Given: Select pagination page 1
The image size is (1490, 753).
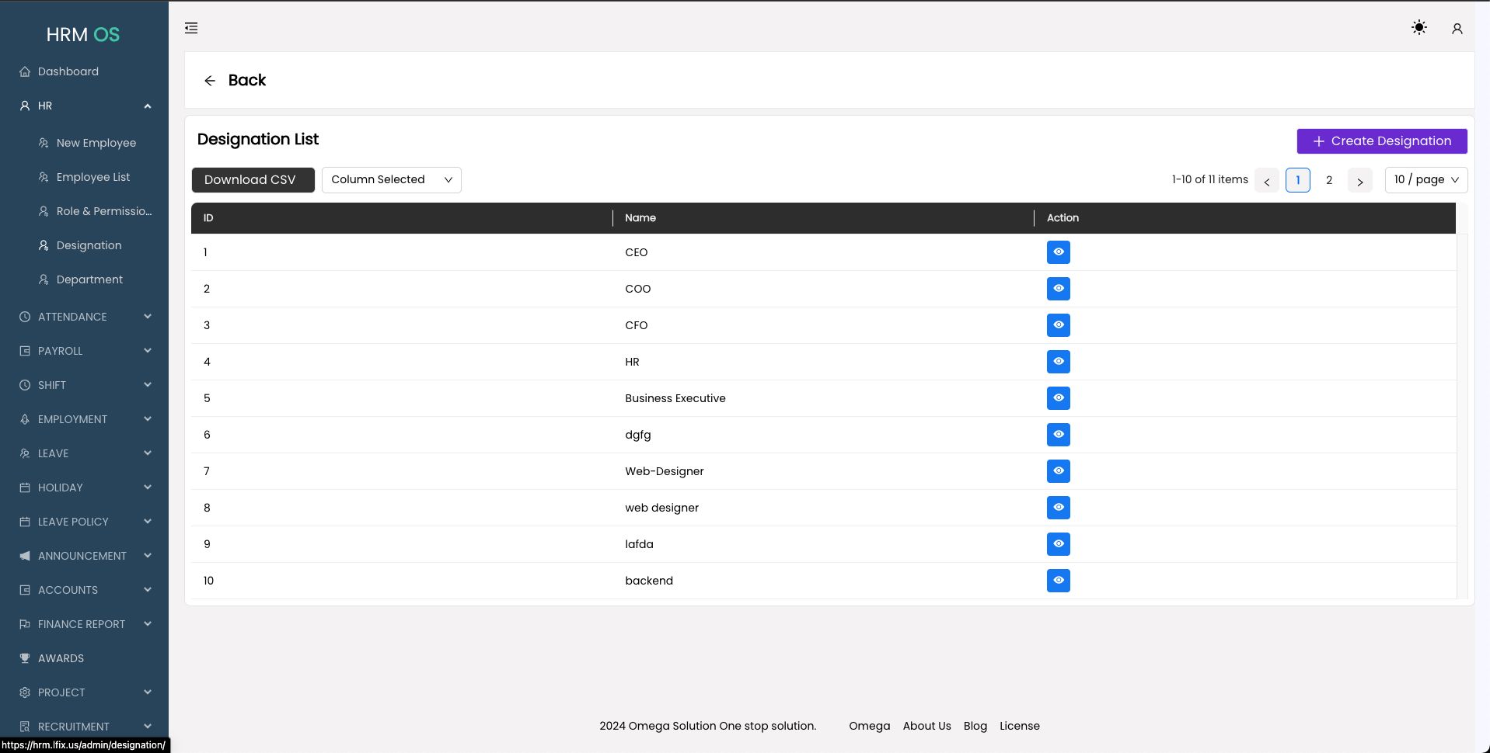Looking at the screenshot, I should (x=1298, y=180).
